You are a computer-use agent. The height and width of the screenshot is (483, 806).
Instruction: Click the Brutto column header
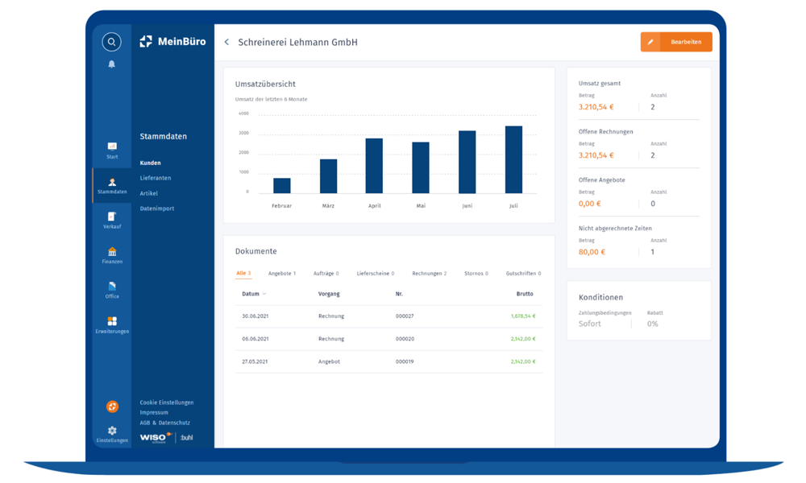point(525,294)
